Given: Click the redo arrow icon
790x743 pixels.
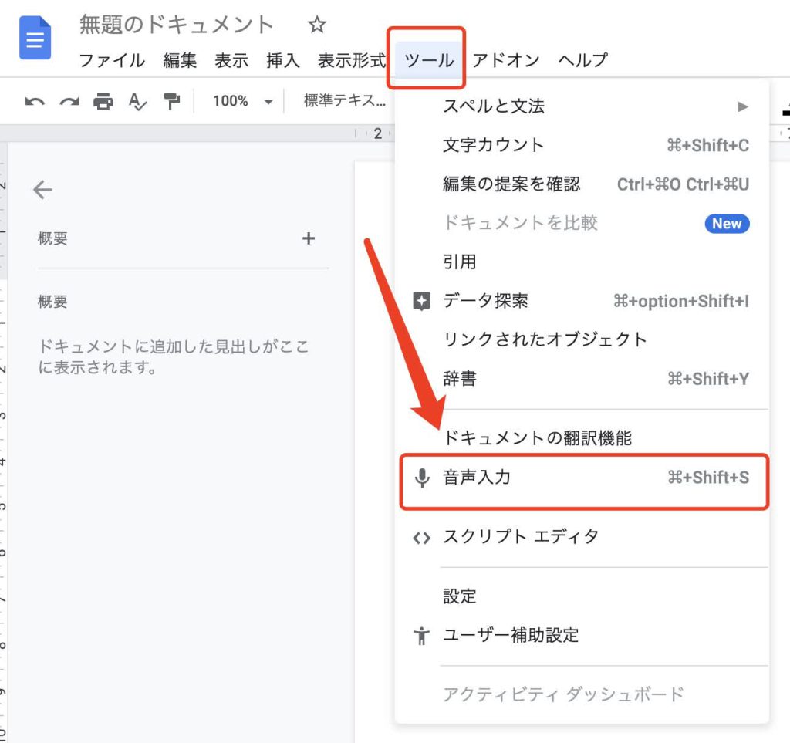Looking at the screenshot, I should tap(69, 101).
